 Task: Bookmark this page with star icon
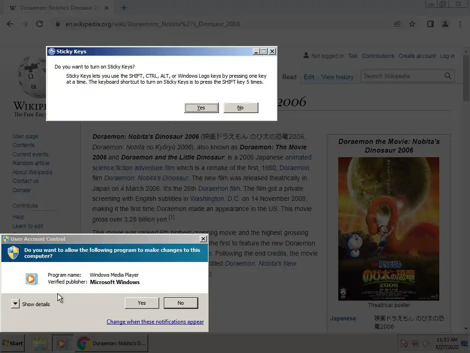(412, 24)
